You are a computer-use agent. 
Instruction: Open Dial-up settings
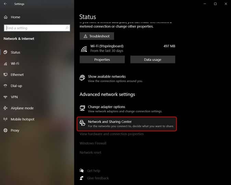[x=16, y=86]
